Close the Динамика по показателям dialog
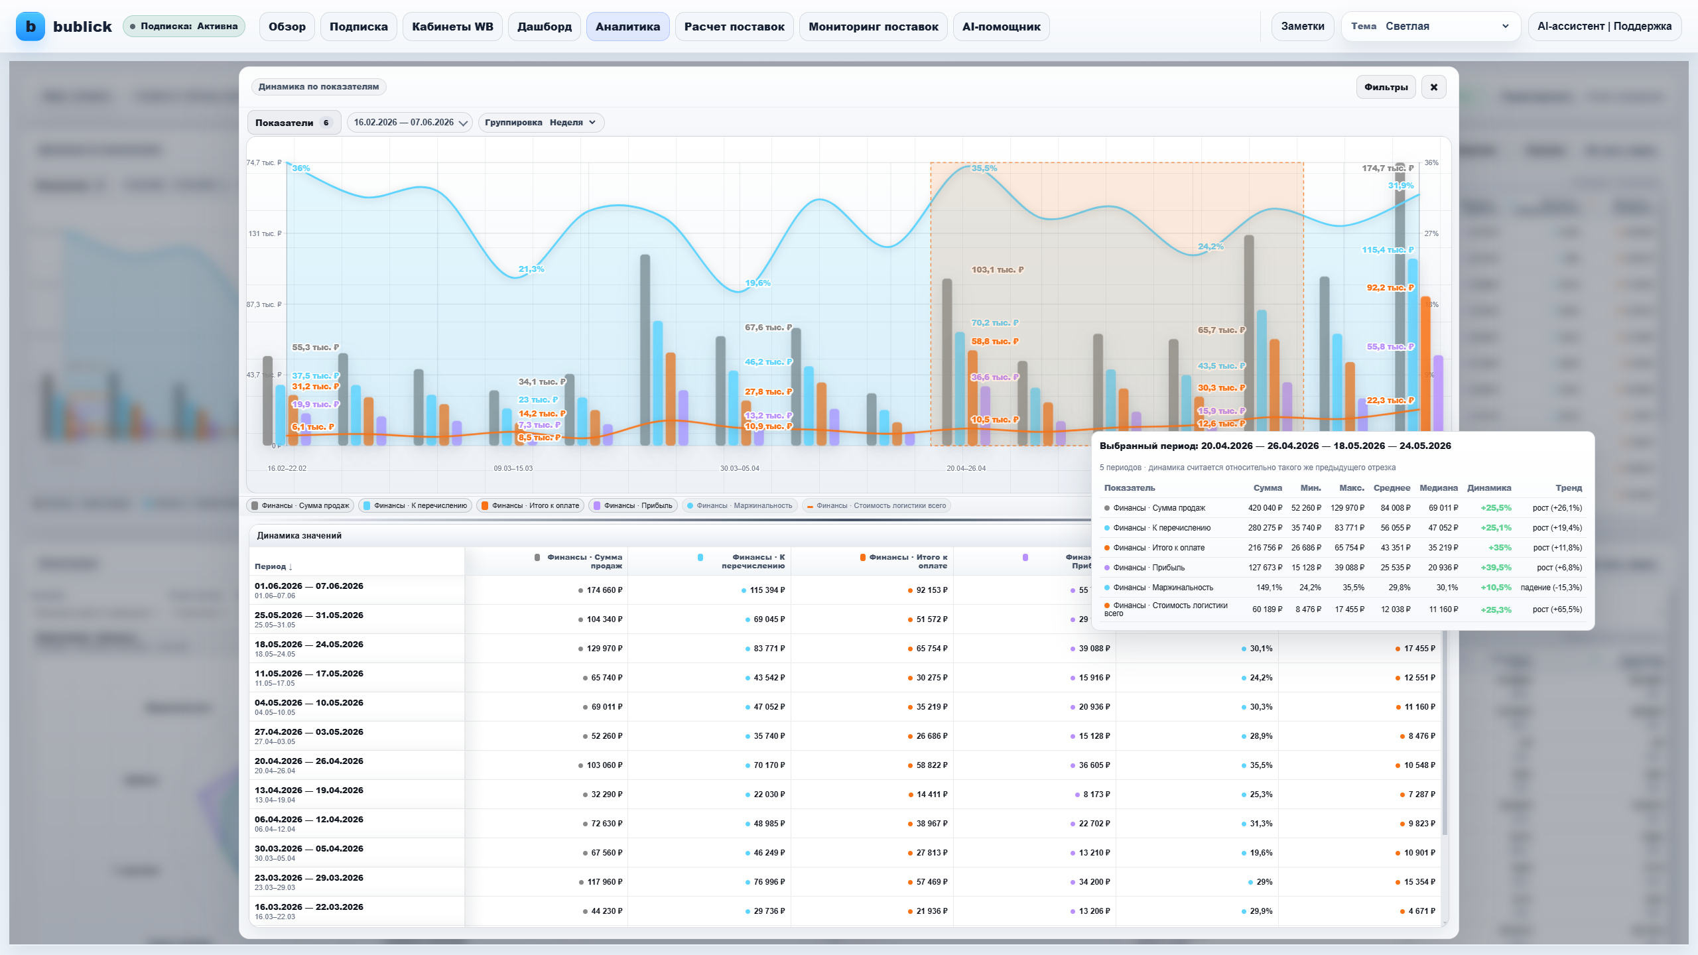 point(1433,87)
